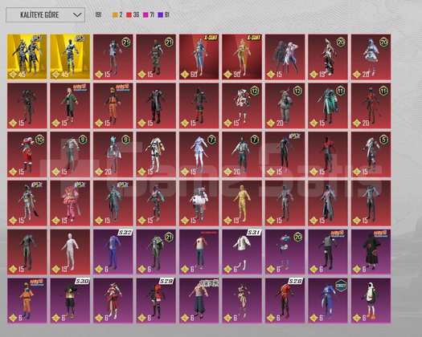Select the blue X-SUIT outfit worth 60
Image resolution: width=422 pixels, height=337 pixels.
pos(199,57)
